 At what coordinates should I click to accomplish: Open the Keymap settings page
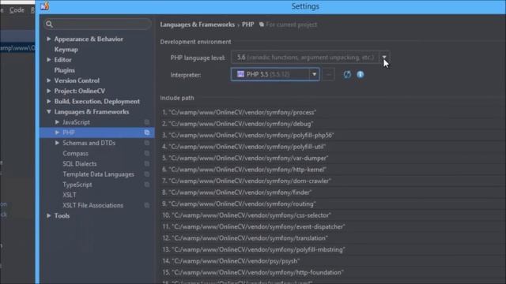pos(66,50)
